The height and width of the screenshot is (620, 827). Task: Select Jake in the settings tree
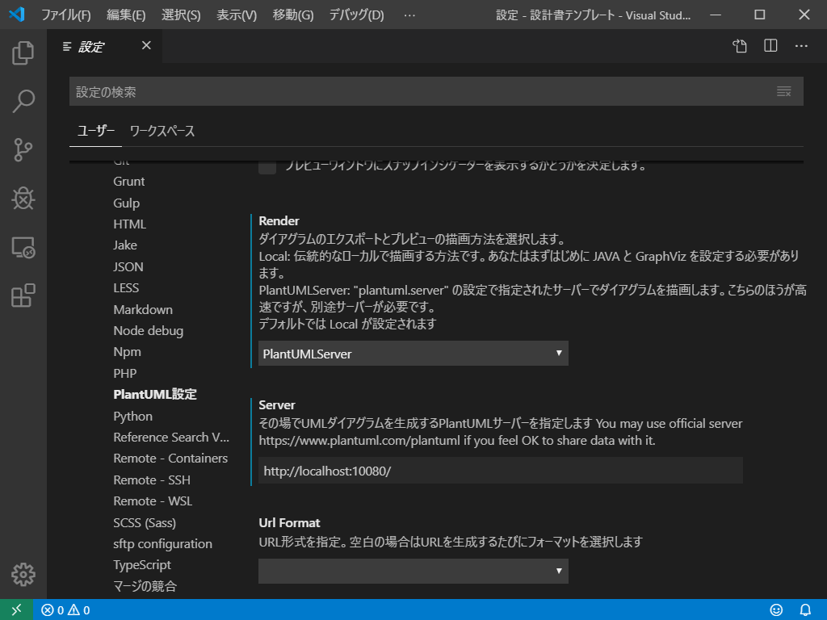pos(125,245)
